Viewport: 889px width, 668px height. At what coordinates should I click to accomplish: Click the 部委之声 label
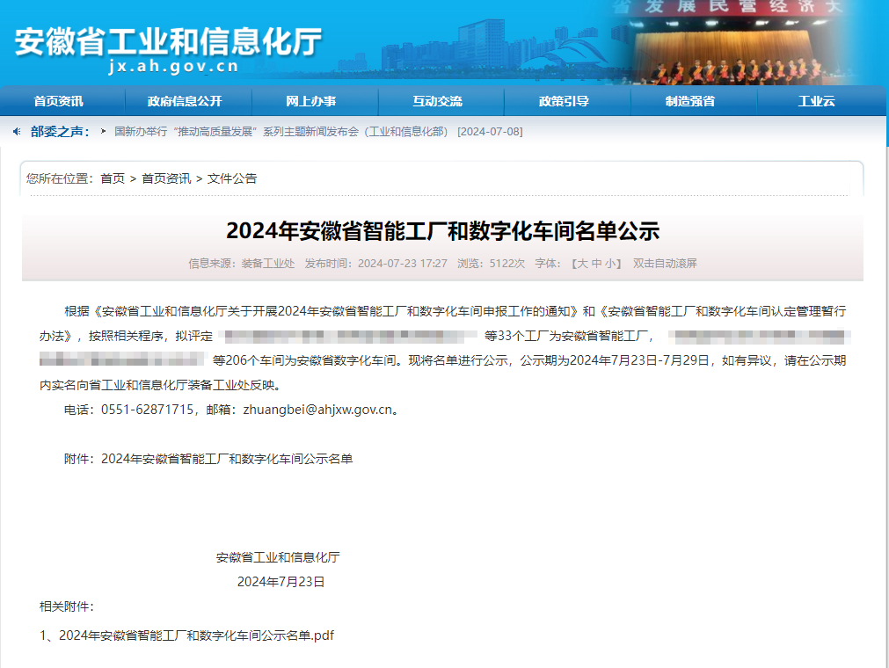point(60,132)
